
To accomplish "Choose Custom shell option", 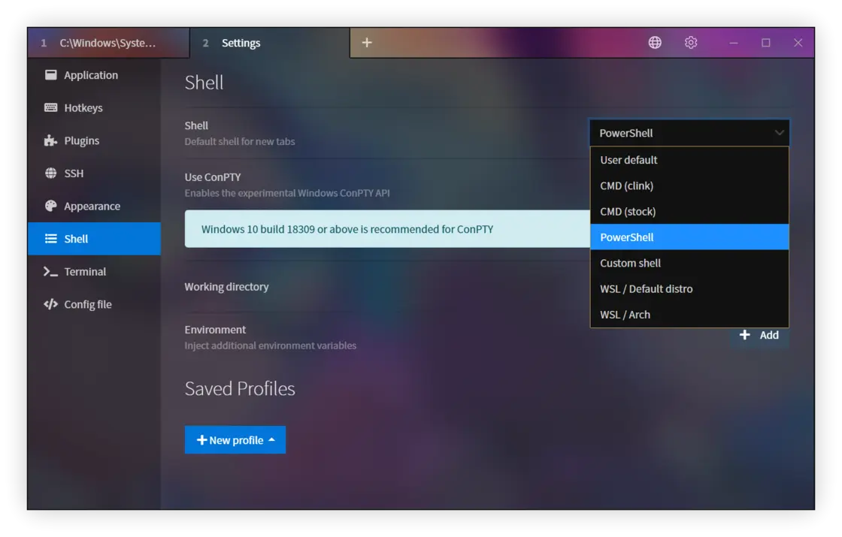I will tap(689, 263).
